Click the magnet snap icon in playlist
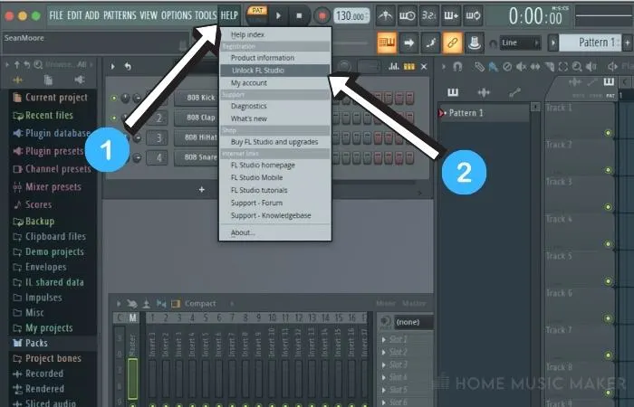 tap(459, 67)
